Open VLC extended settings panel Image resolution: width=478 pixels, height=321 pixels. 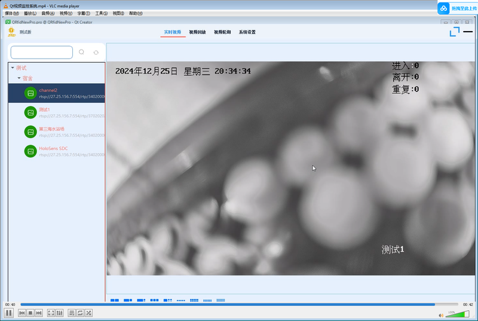coord(59,313)
